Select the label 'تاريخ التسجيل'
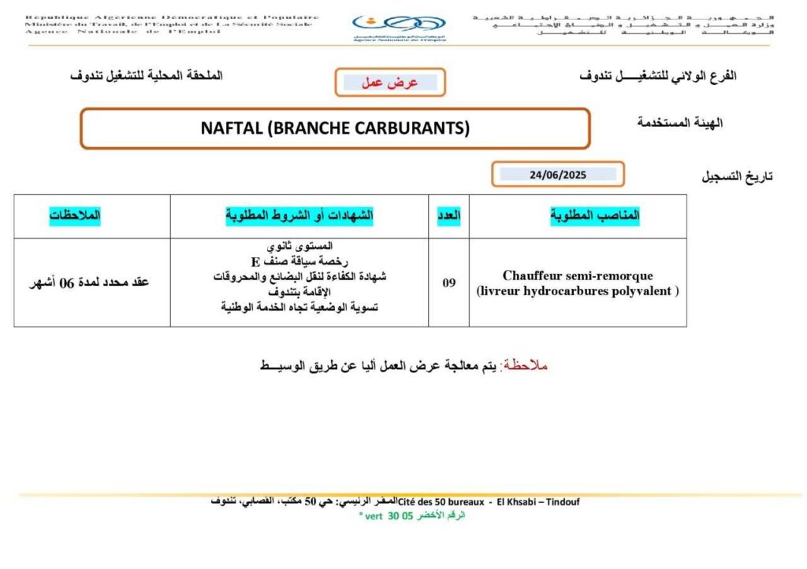This screenshot has height=569, width=807. click(737, 177)
